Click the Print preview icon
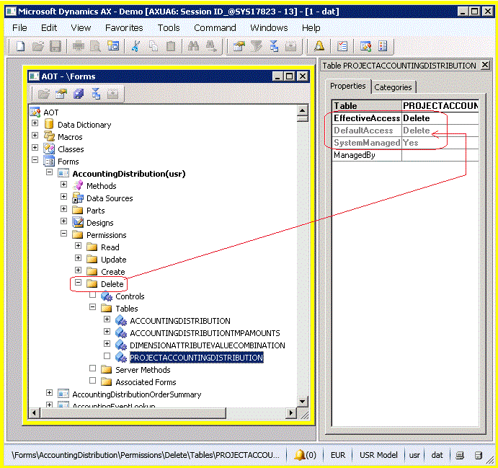 pos(95,46)
